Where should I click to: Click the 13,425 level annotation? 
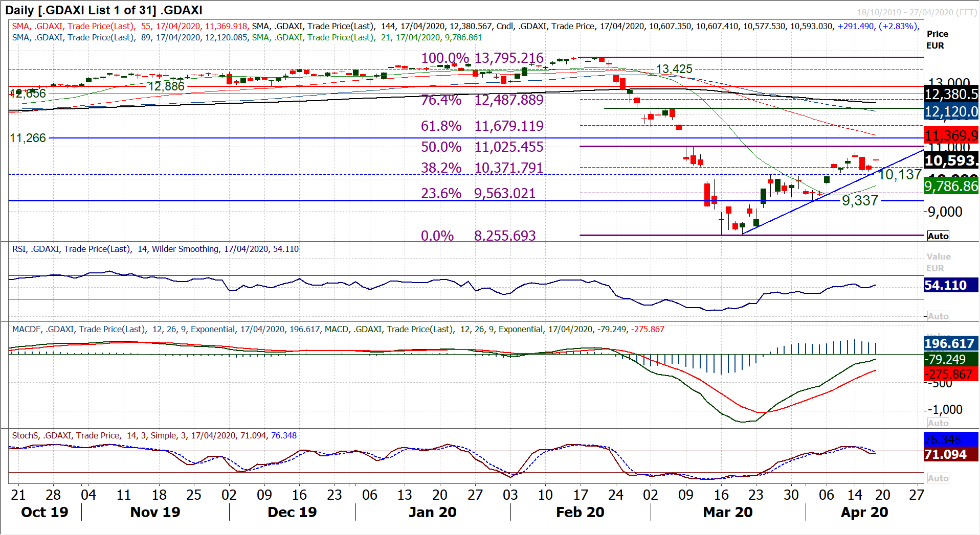click(x=674, y=69)
